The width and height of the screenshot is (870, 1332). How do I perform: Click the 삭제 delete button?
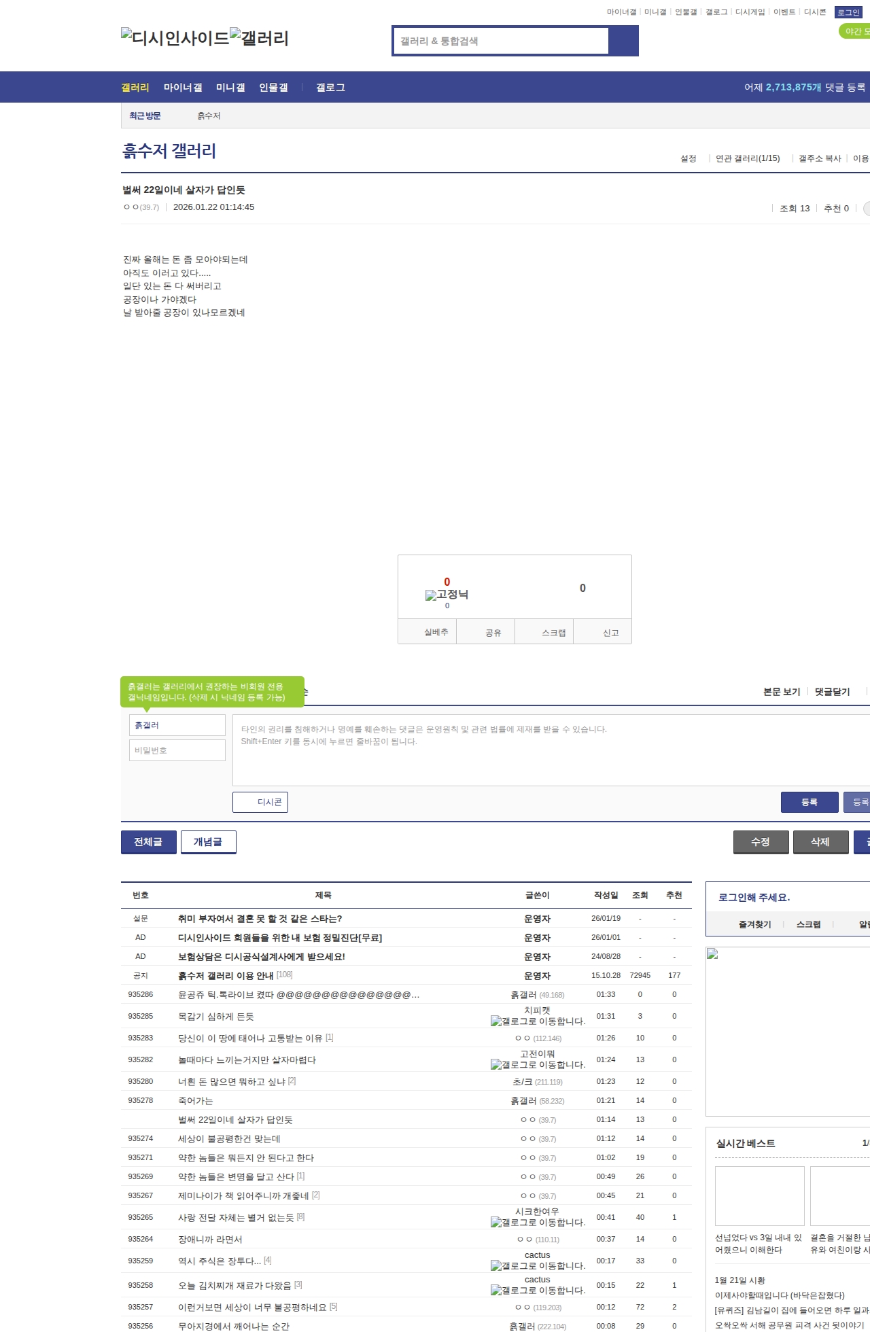[821, 842]
